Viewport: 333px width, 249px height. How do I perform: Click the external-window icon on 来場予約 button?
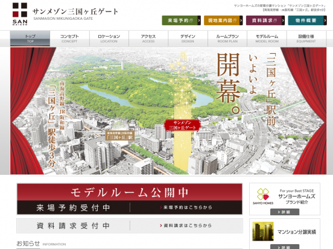(191, 20)
